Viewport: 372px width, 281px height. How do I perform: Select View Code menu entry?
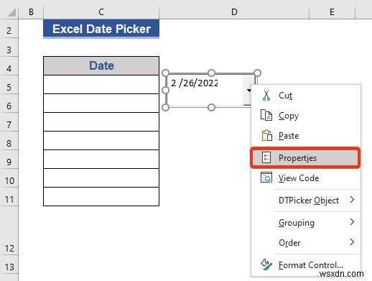pos(306,178)
